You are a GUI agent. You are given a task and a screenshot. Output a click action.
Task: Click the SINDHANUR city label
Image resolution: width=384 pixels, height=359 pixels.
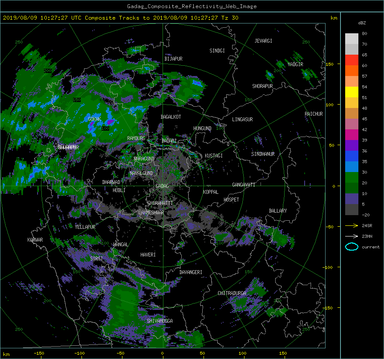263,154
